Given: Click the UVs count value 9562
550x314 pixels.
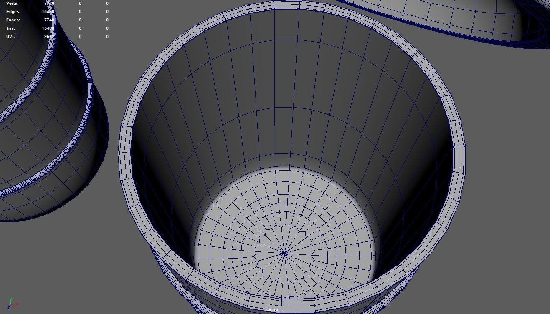Looking at the screenshot, I should (49, 36).
